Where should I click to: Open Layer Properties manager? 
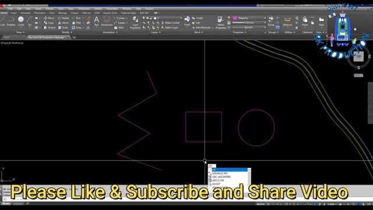coord(135,23)
